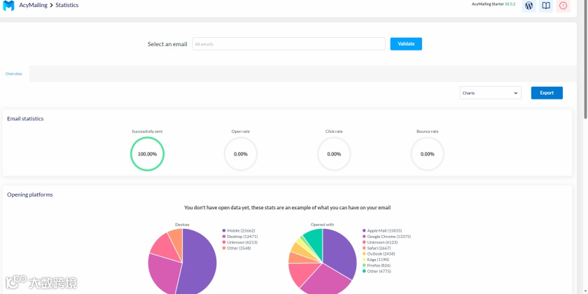Image resolution: width=588 pixels, height=294 pixels.
Task: Click the Open rate 0.00% gauge
Action: pyautogui.click(x=241, y=154)
